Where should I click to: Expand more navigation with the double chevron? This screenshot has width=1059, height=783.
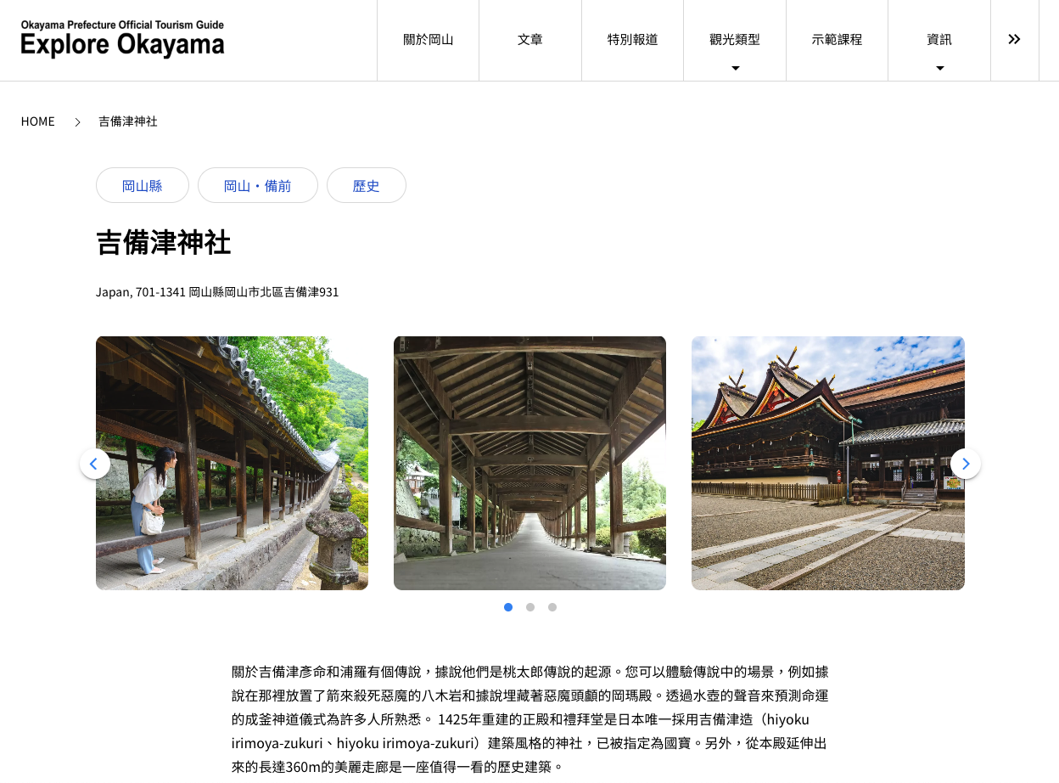click(x=1014, y=40)
